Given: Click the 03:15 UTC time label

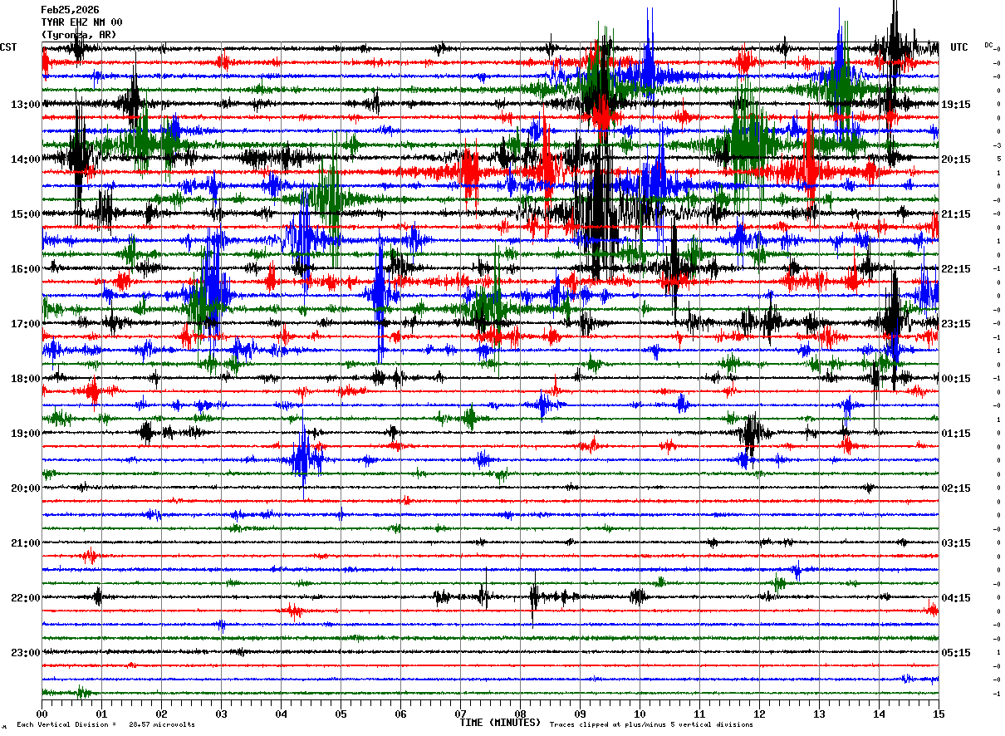Looking at the screenshot, I should click(956, 543).
